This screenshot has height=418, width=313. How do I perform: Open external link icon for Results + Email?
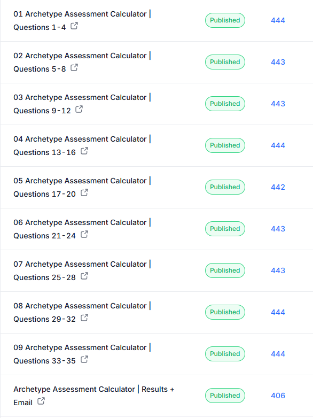[41, 401]
